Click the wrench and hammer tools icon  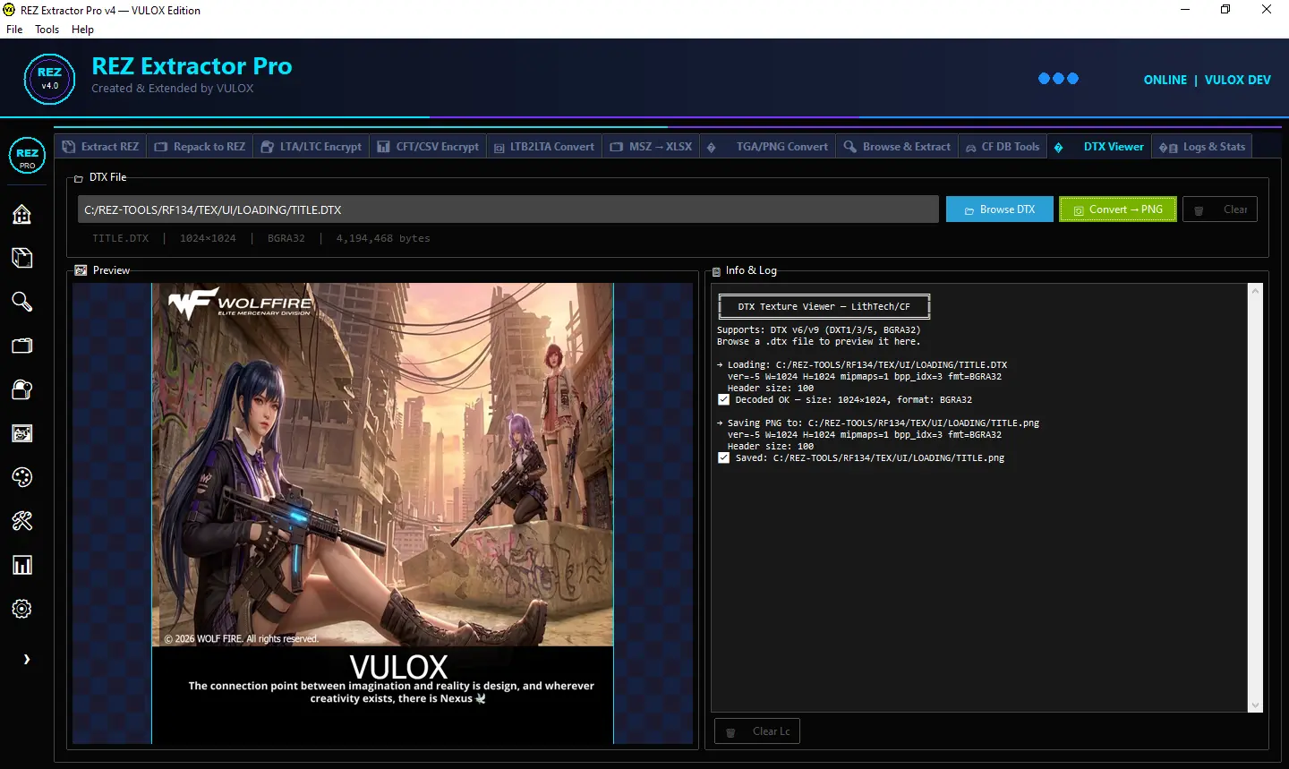[22, 521]
